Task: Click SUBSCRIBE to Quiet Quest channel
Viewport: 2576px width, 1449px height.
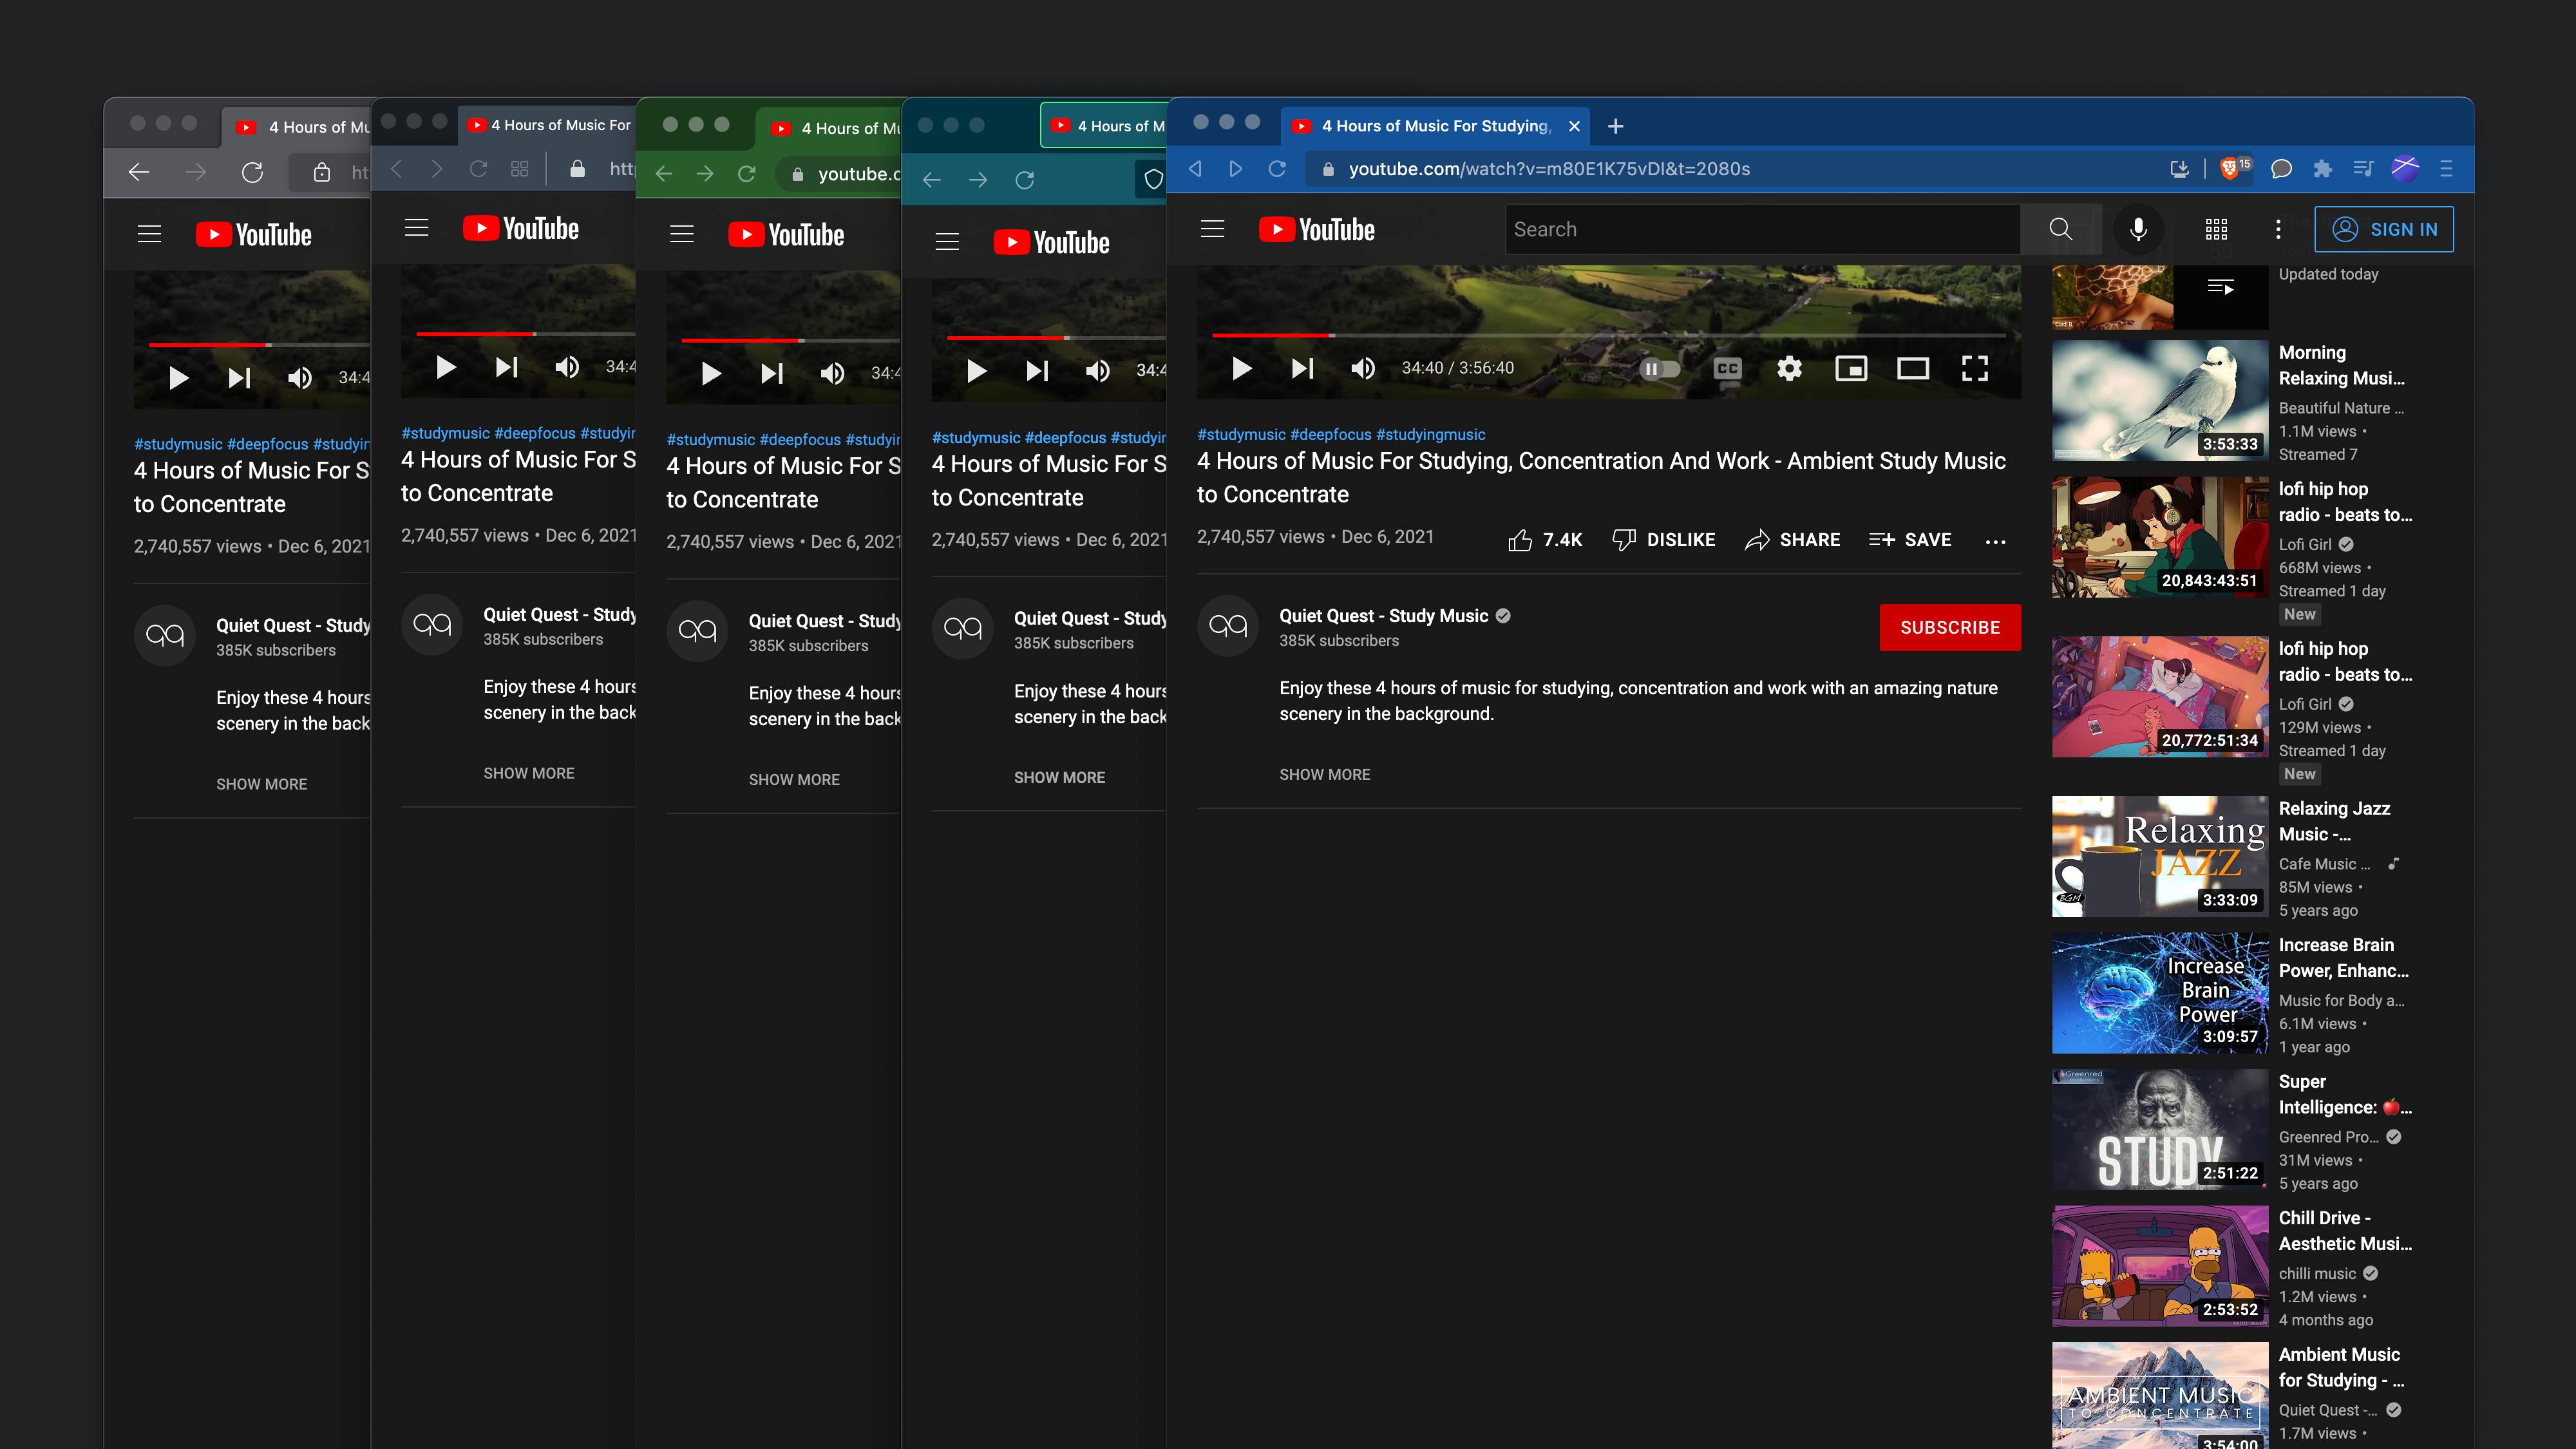Action: tap(1949, 627)
